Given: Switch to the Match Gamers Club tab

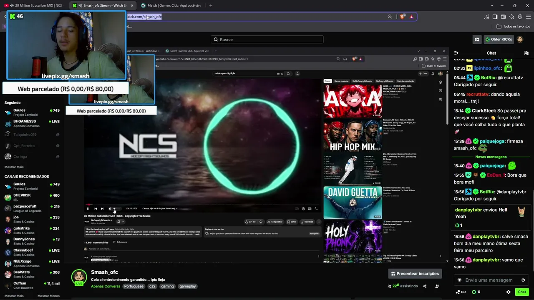Looking at the screenshot, I should click(x=171, y=5).
